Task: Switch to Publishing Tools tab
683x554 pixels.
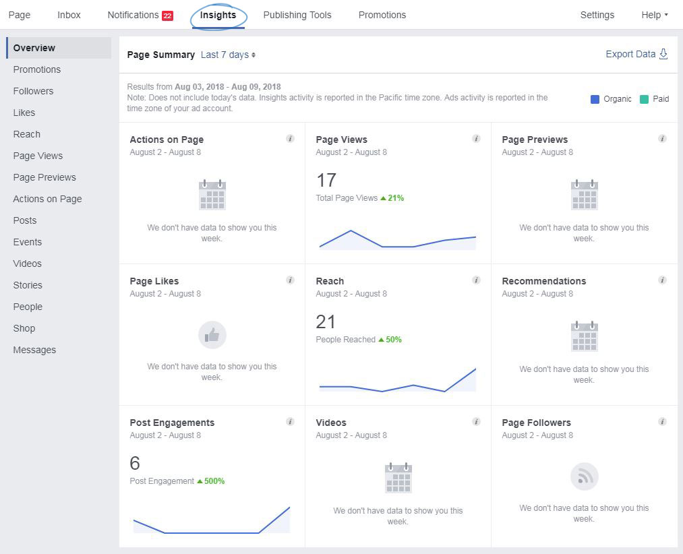Action: [297, 15]
